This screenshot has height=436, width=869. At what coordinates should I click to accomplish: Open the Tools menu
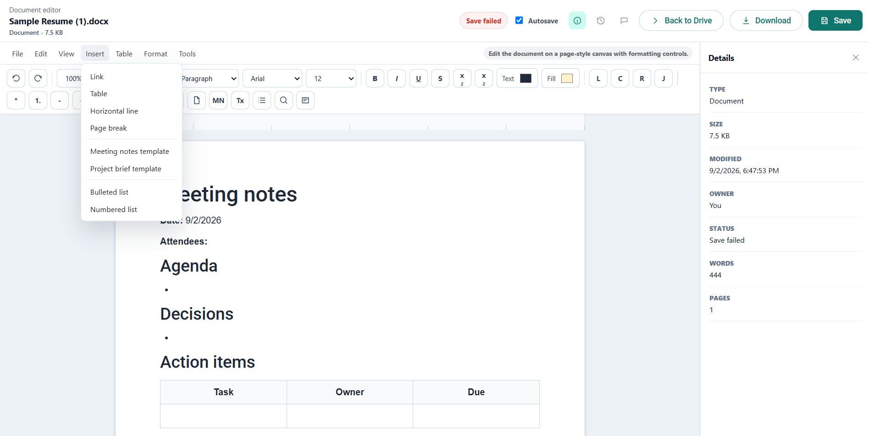(x=187, y=54)
